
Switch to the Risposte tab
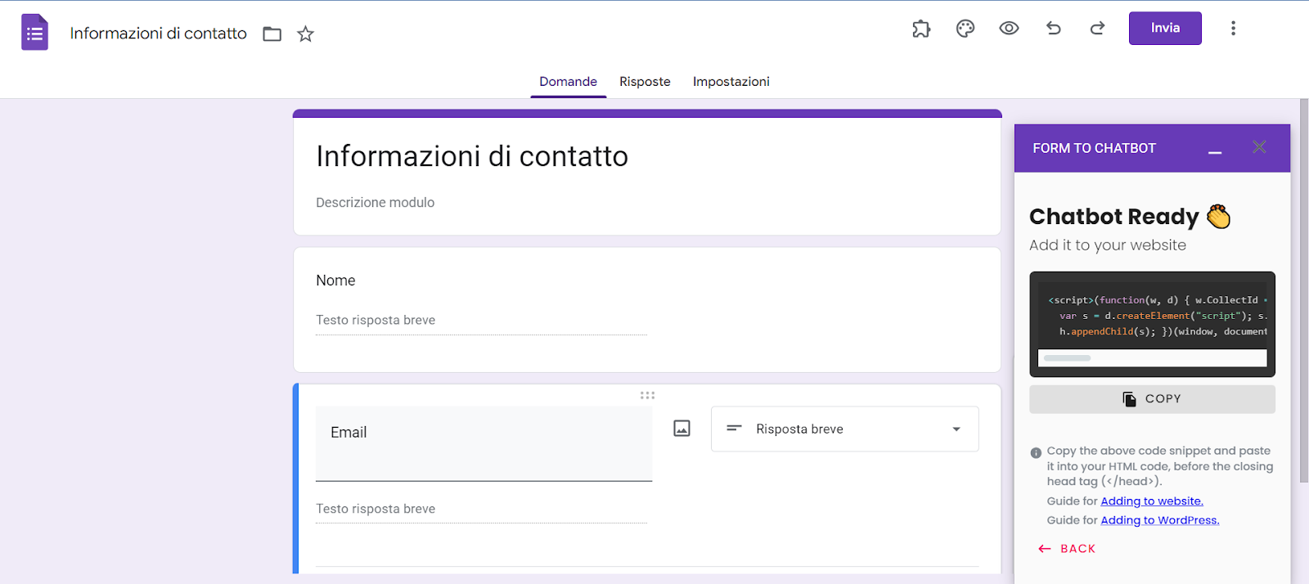(x=645, y=82)
